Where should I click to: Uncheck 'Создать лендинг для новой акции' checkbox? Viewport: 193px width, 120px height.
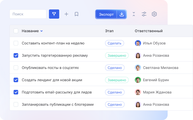pos(16,80)
